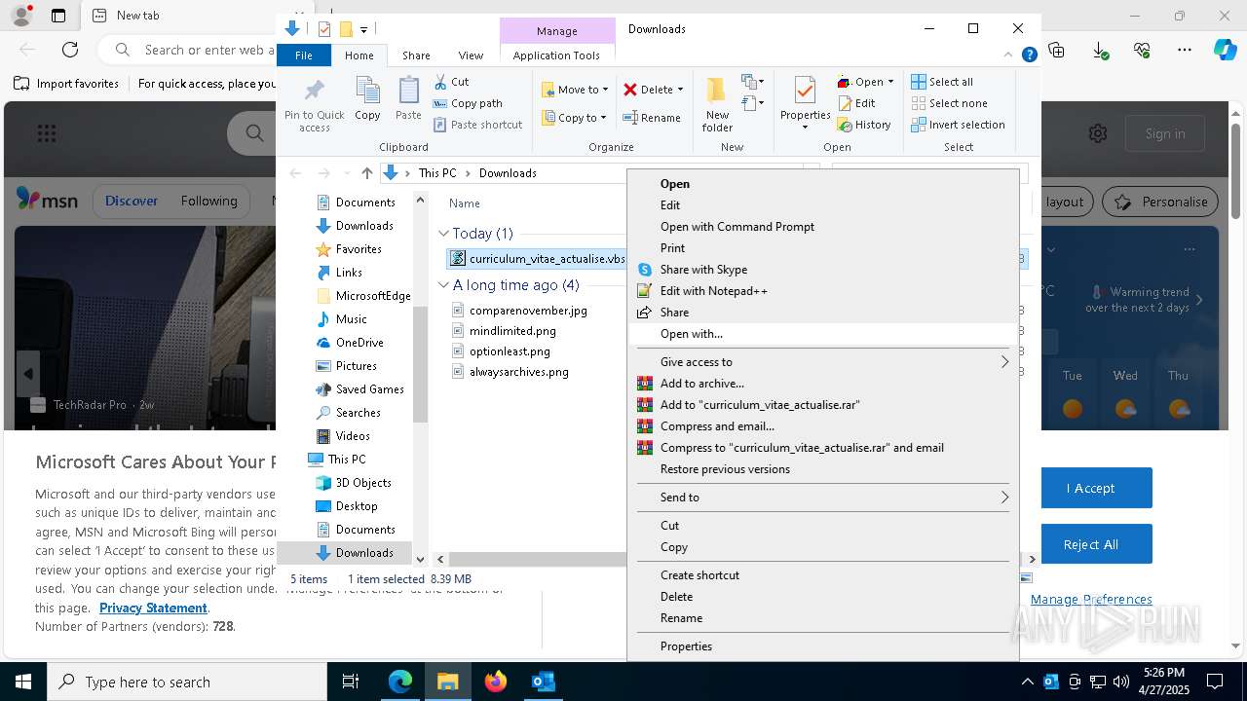1247x701 pixels.
Task: Open Move to dropdown
Action: click(575, 90)
